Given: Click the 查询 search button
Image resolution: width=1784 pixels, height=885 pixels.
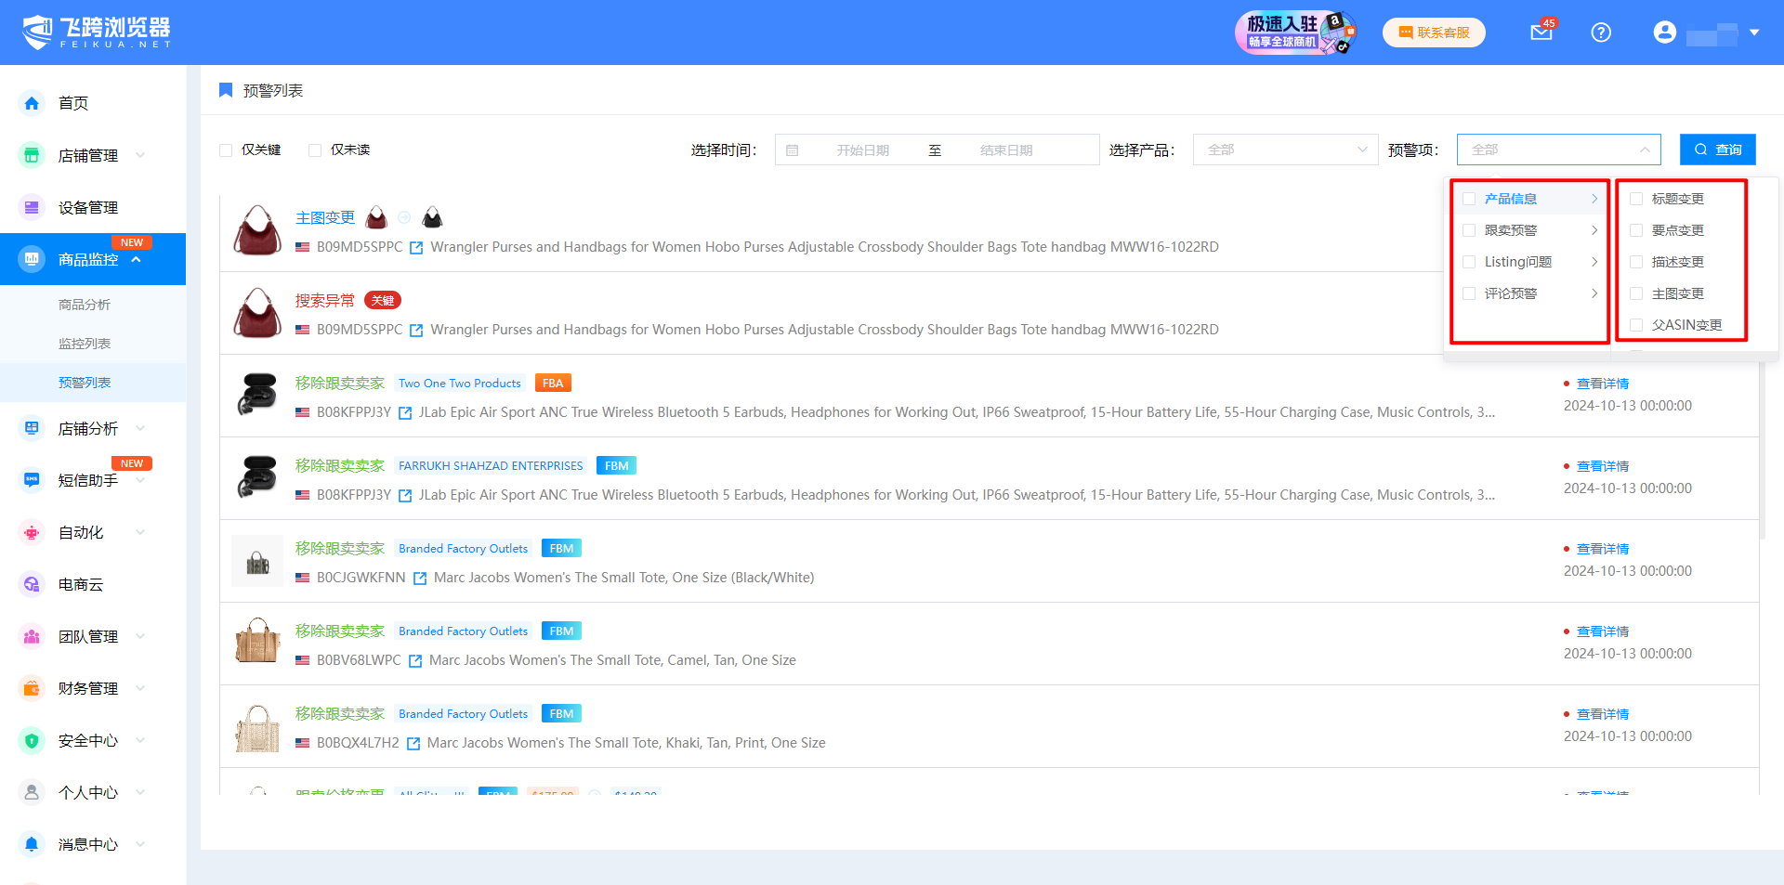Looking at the screenshot, I should click(1717, 150).
